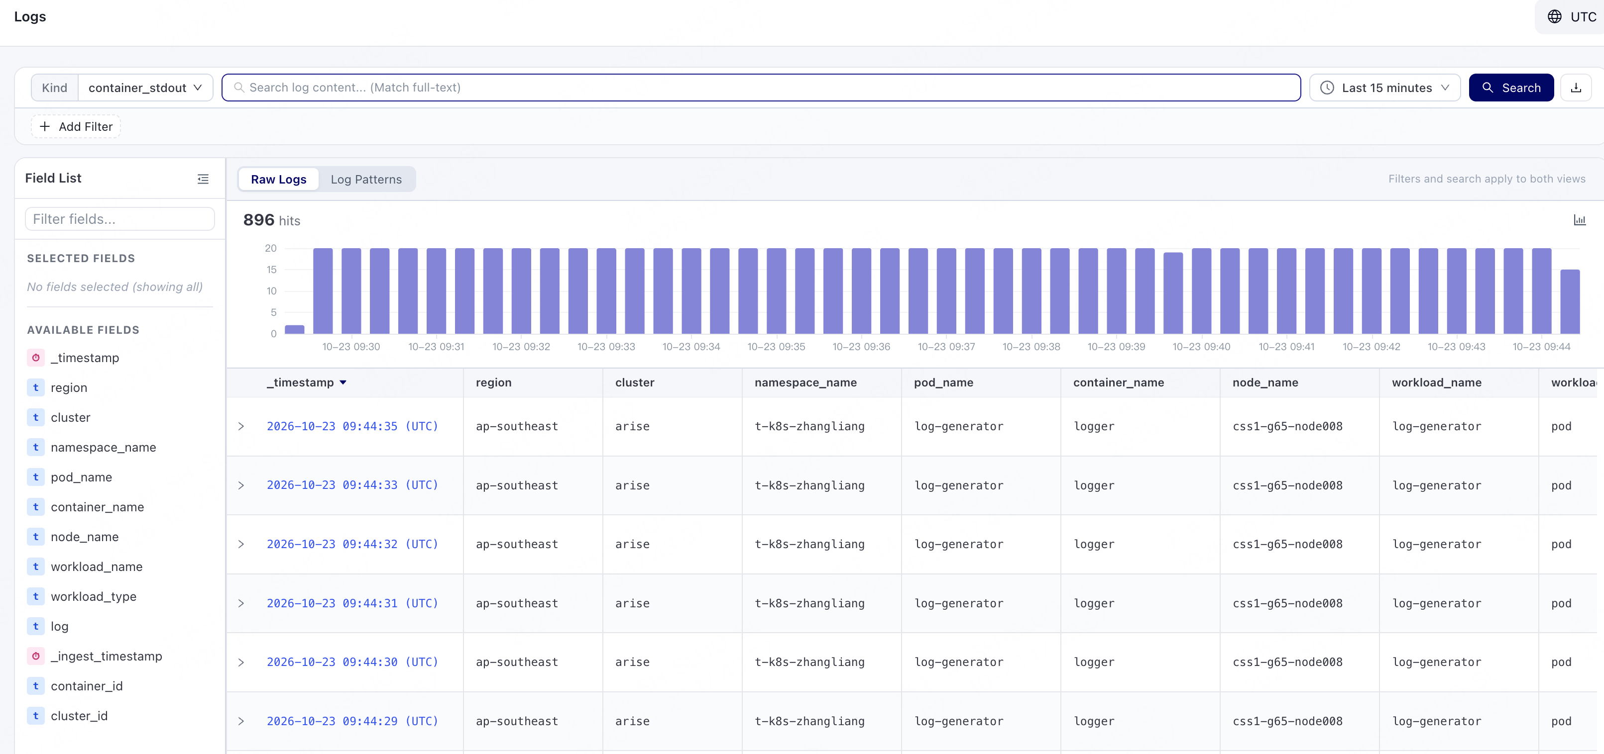The height and width of the screenshot is (754, 1604).
Task: Switch to the Log Patterns tab
Action: pyautogui.click(x=366, y=179)
